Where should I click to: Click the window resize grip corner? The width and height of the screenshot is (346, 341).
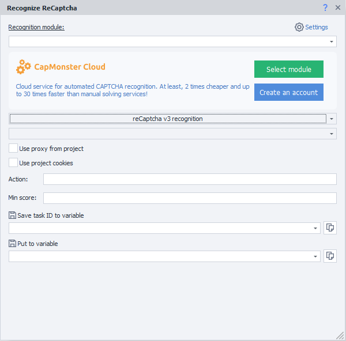340,335
